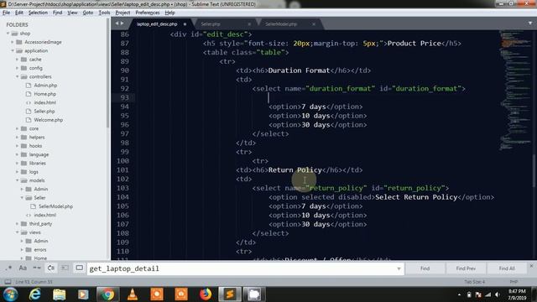Viewport: 537px width, 302px height.
Task: Open the Selection menu
Action: pos(38,13)
